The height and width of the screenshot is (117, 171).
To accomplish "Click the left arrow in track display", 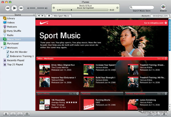I will pyautogui.click(x=54, y=8).
